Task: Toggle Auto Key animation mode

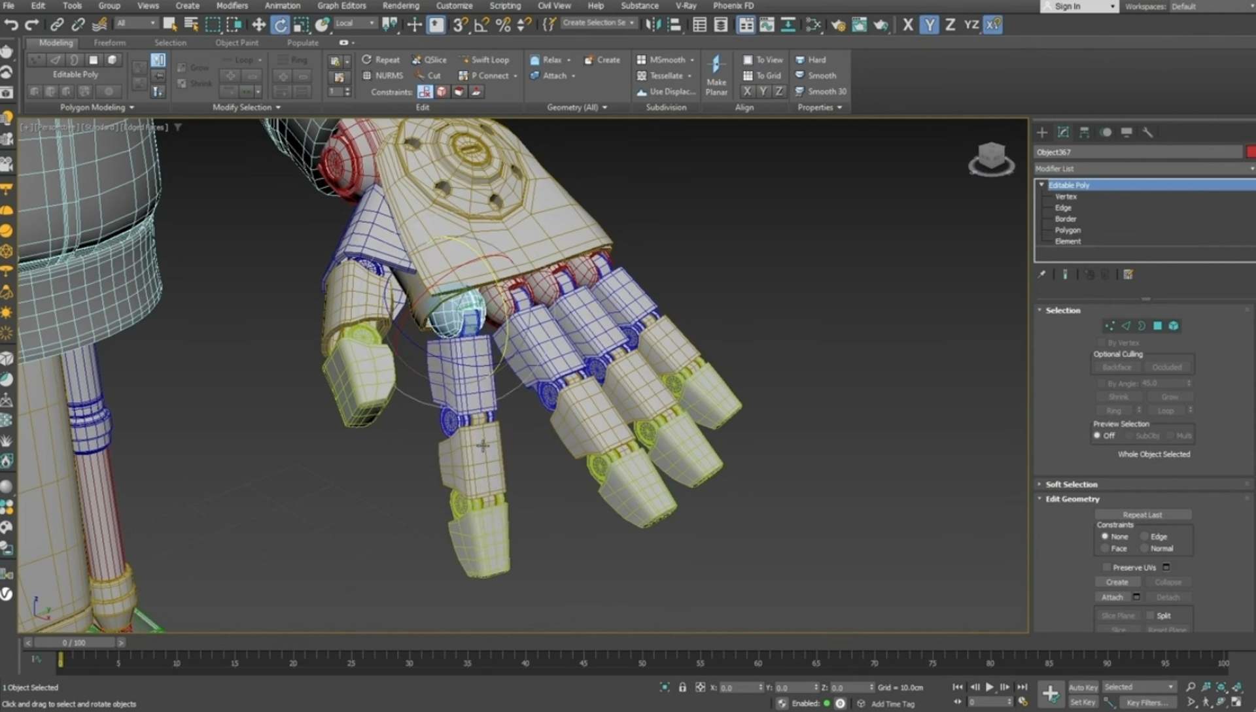Action: point(1083,687)
